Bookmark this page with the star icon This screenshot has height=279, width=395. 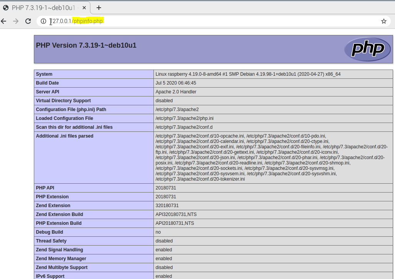(x=384, y=21)
